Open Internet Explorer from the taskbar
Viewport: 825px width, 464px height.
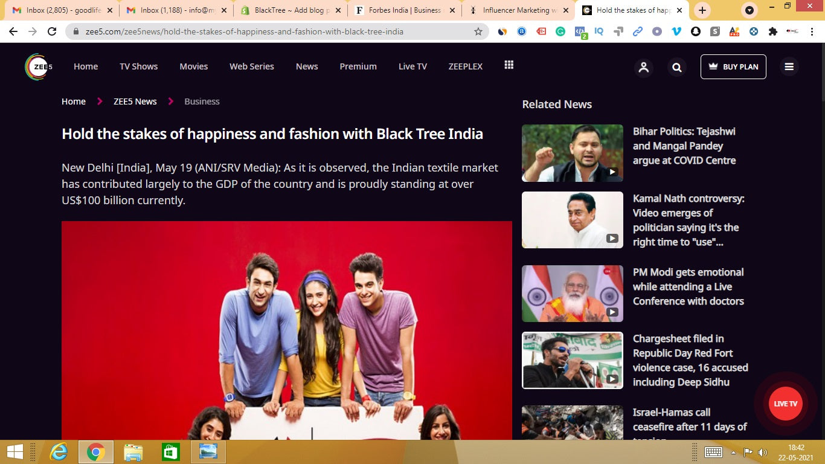59,452
